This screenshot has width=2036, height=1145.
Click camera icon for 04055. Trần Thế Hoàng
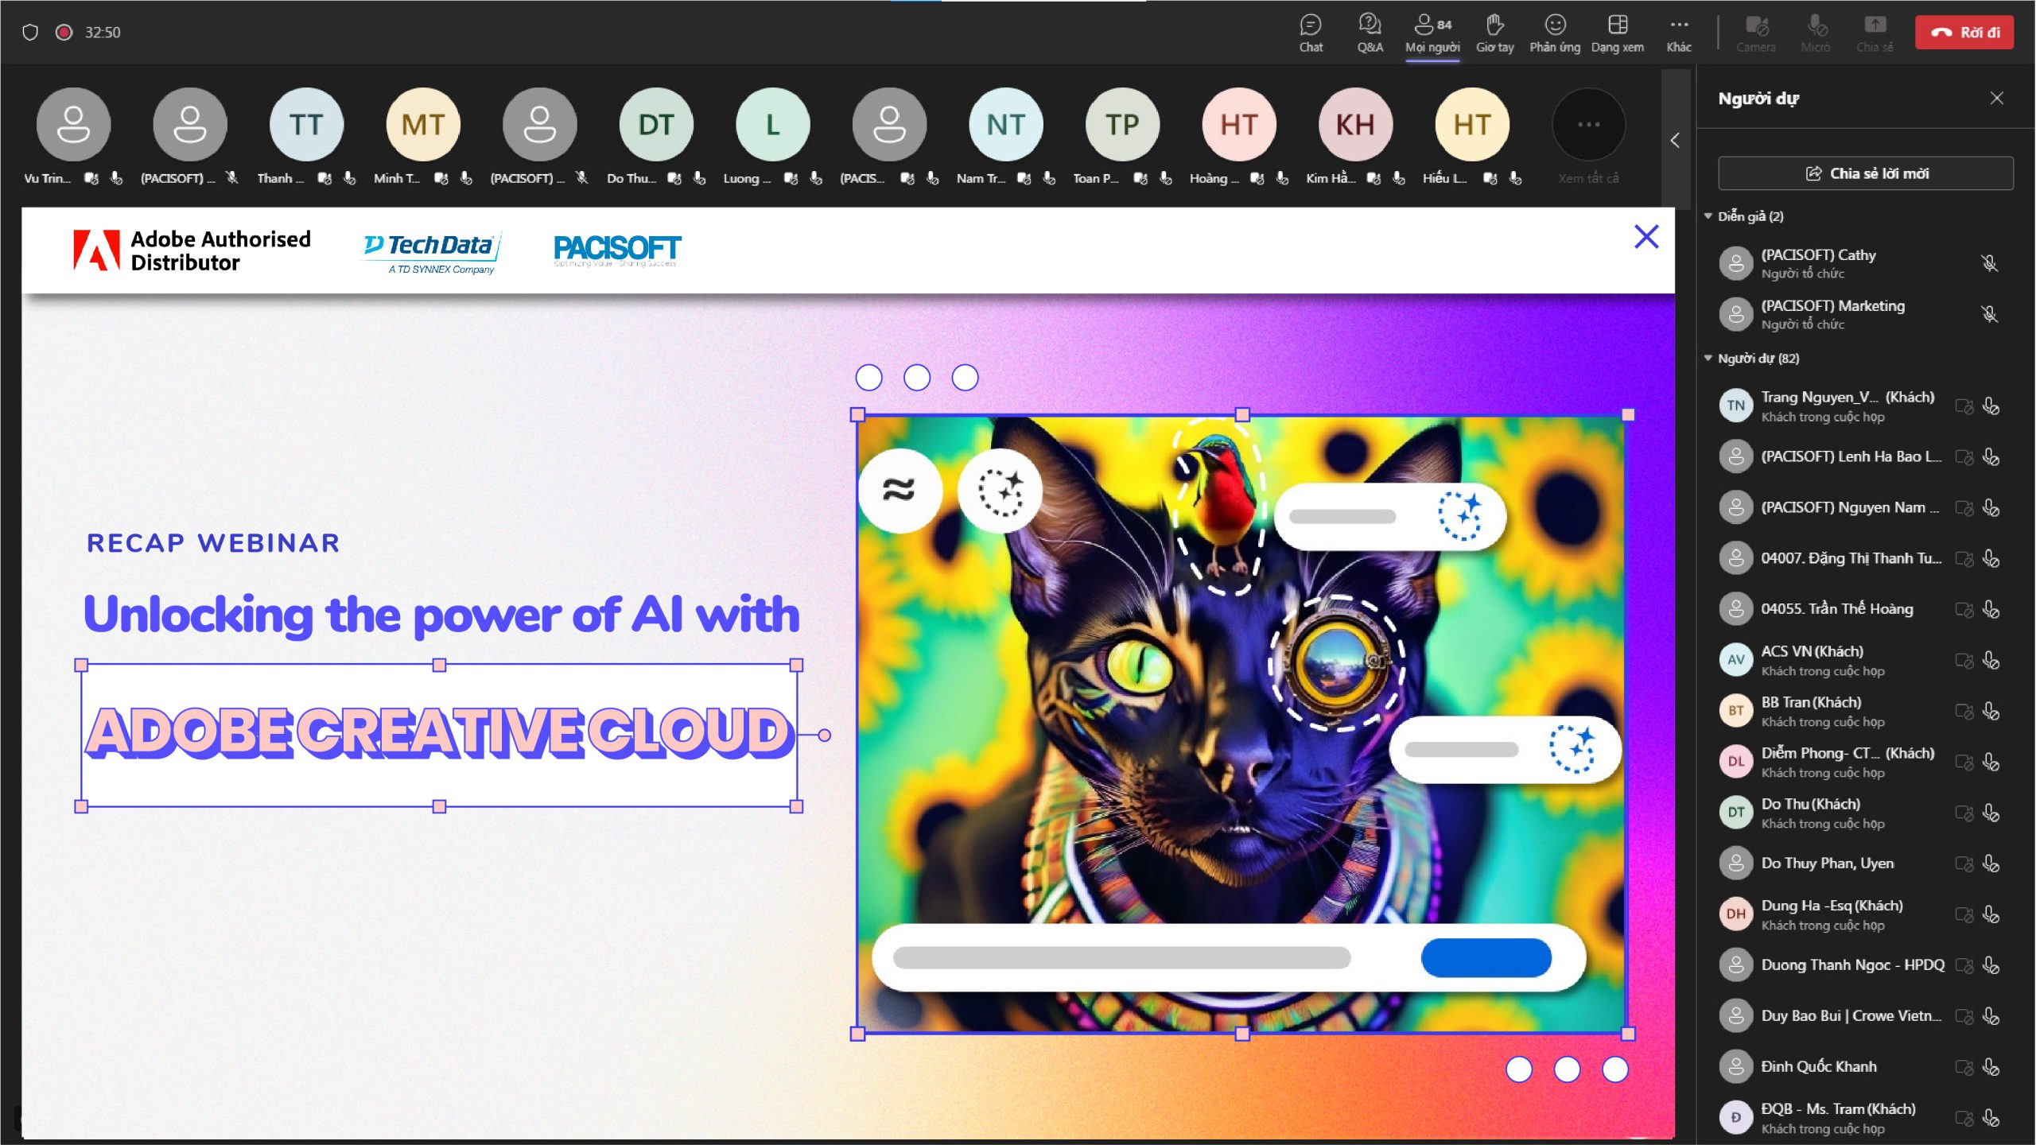(x=1964, y=610)
